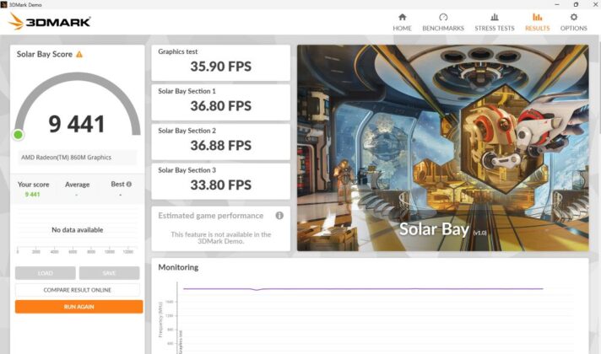The image size is (601, 354).
Task: Open the Options tab
Action: 573,22
